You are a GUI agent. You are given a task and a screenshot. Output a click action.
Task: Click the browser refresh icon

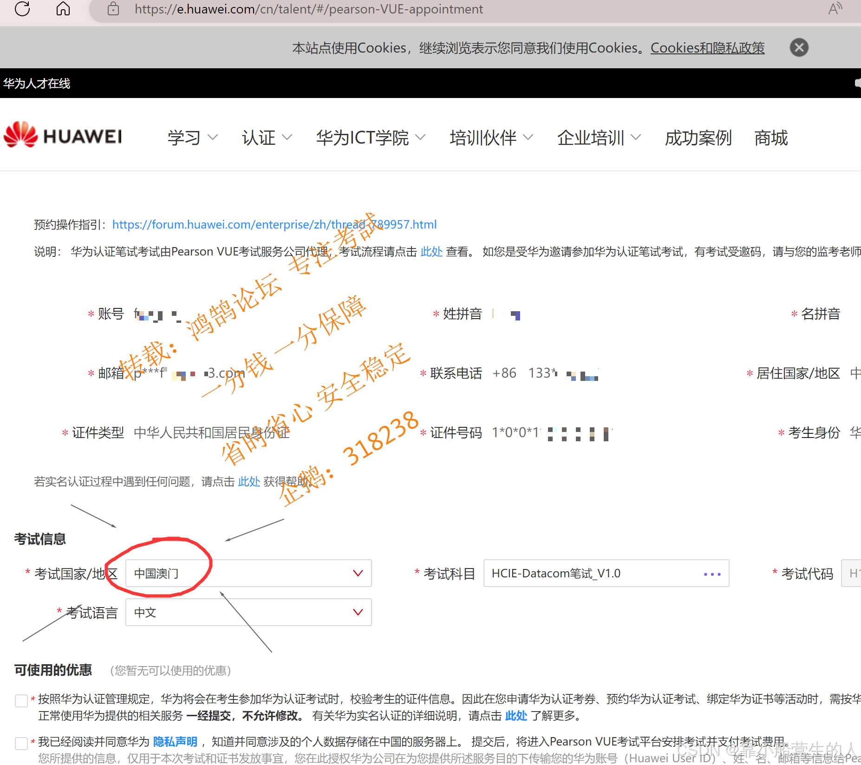pos(22,9)
